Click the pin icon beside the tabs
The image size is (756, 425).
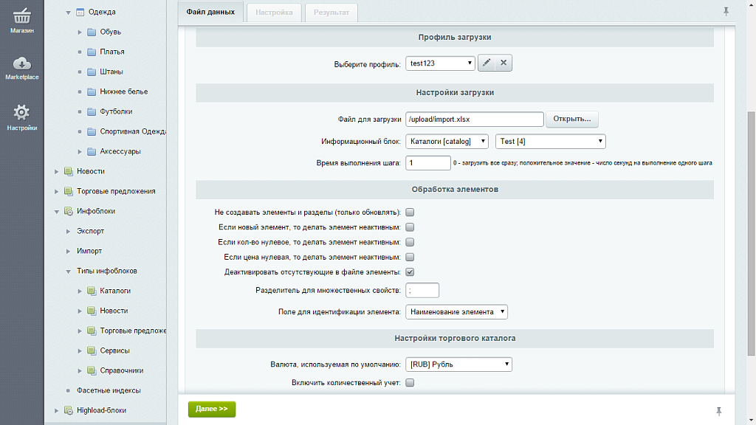(726, 12)
